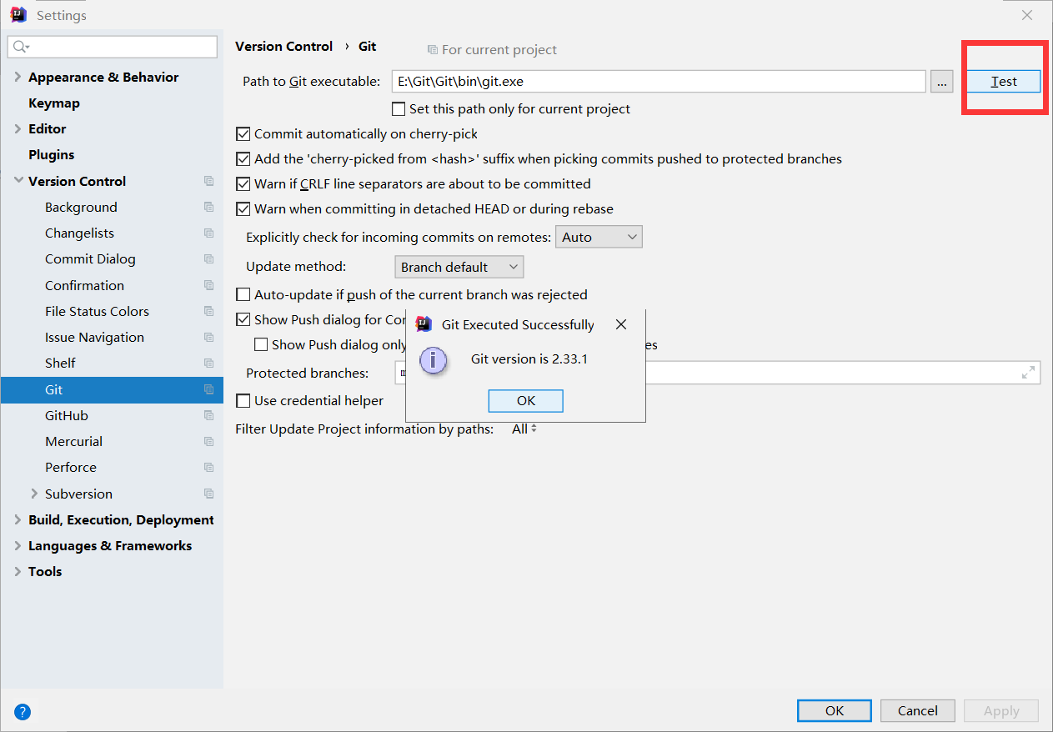This screenshot has height=732, width=1053.
Task: Open GitHub settings page
Action: (x=67, y=415)
